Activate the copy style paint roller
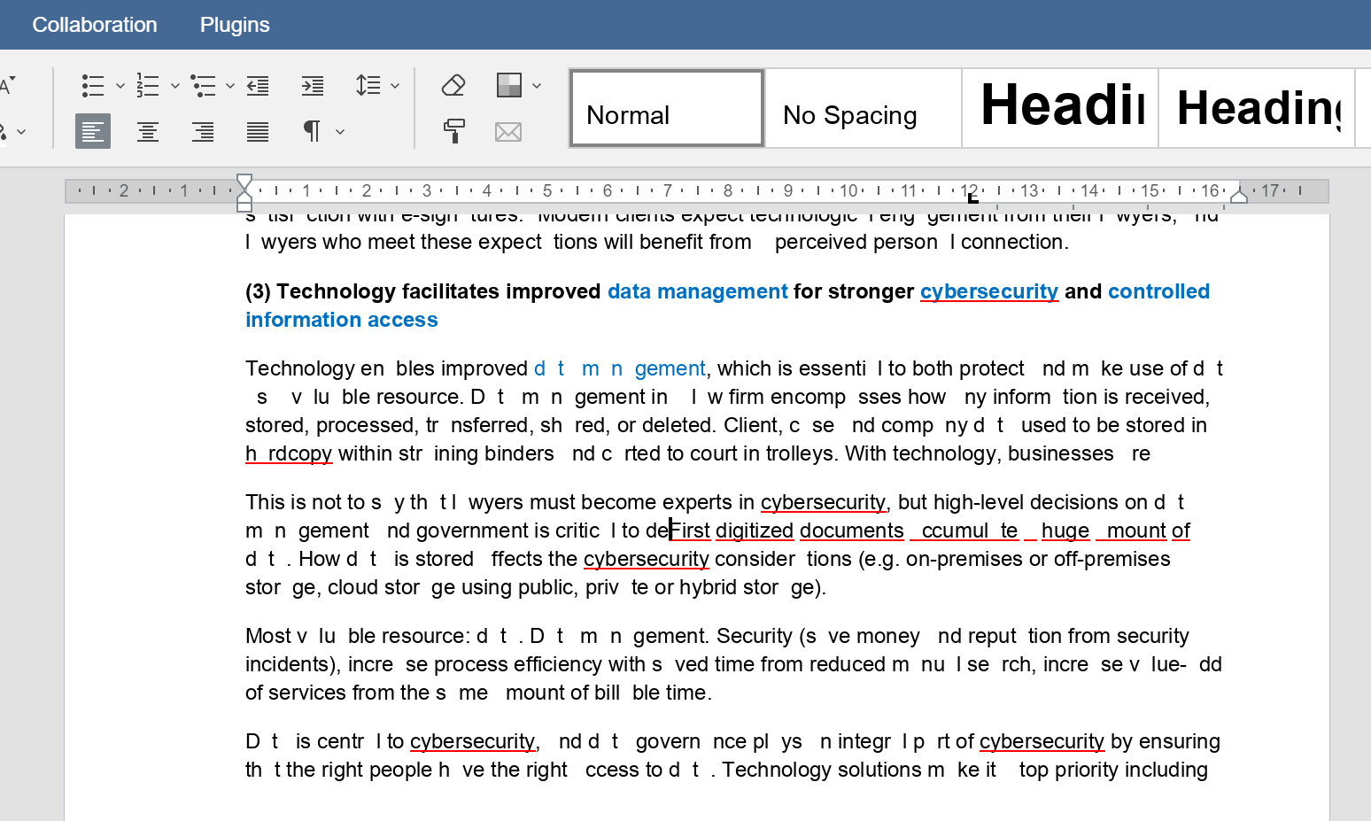Image resolution: width=1371 pixels, height=821 pixels. coord(453,131)
